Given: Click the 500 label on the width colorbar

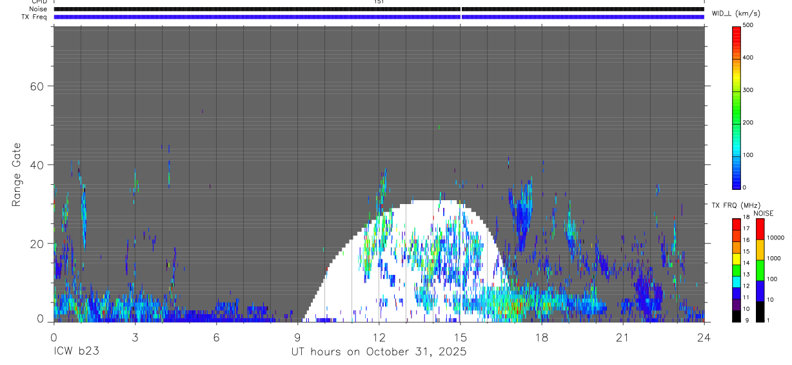Looking at the screenshot, I should [748, 25].
